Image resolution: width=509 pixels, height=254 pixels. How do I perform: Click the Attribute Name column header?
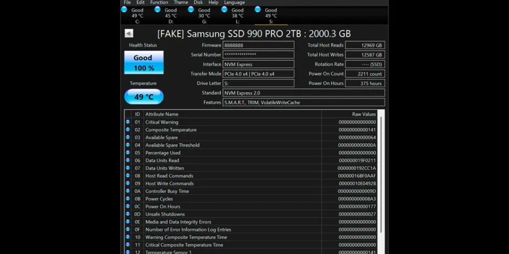162,114
